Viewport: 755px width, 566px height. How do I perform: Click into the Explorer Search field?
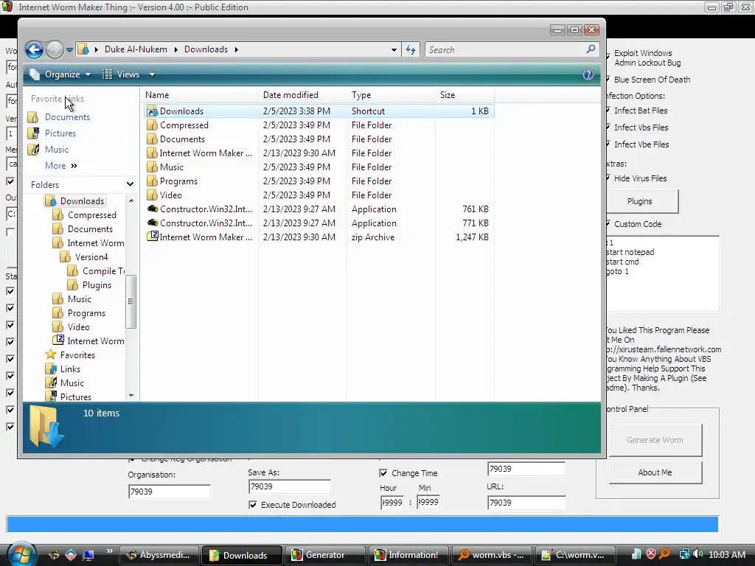pos(506,49)
